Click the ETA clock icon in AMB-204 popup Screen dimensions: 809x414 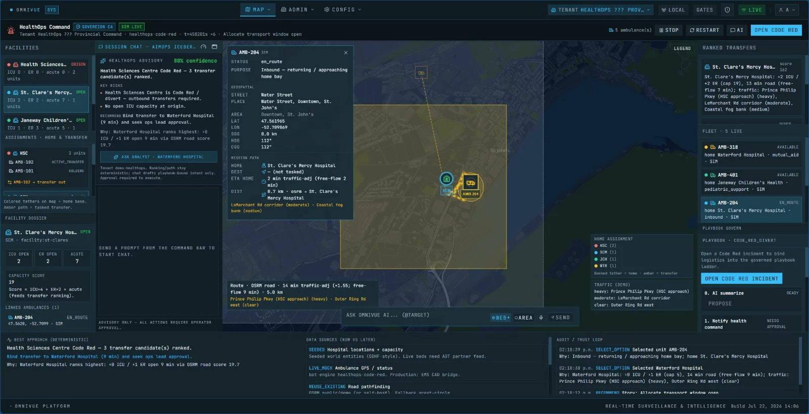[x=263, y=181]
